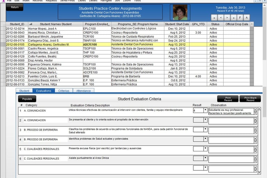Click up arrow of evaluation criteria list scrollbar
The height and width of the screenshot is (178, 267).
[259, 109]
